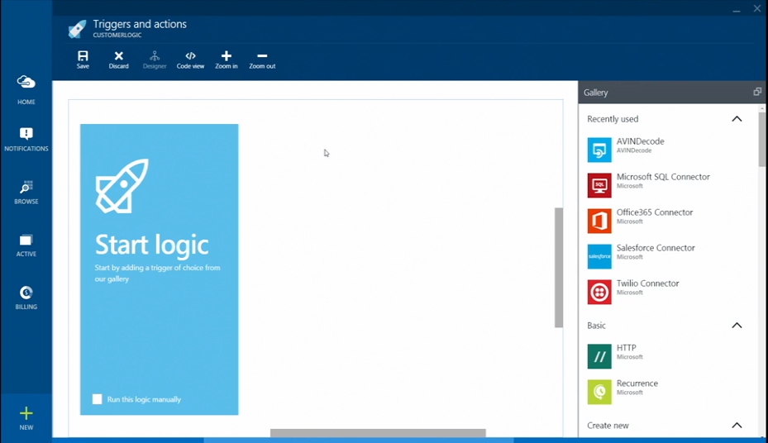Viewport: 768px width, 443px height.
Task: Click the Start logic heading
Action: [x=152, y=245]
